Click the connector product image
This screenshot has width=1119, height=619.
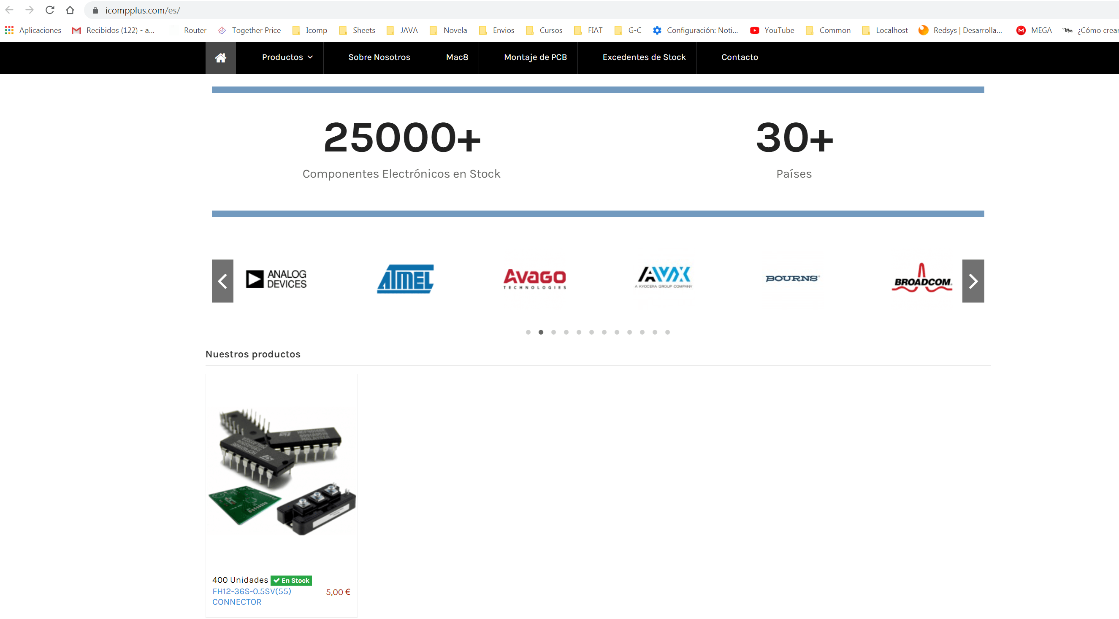[282, 472]
